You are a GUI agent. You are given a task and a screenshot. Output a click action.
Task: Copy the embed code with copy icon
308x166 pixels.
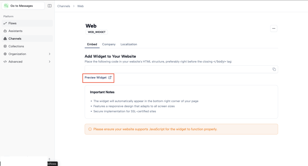(274, 69)
